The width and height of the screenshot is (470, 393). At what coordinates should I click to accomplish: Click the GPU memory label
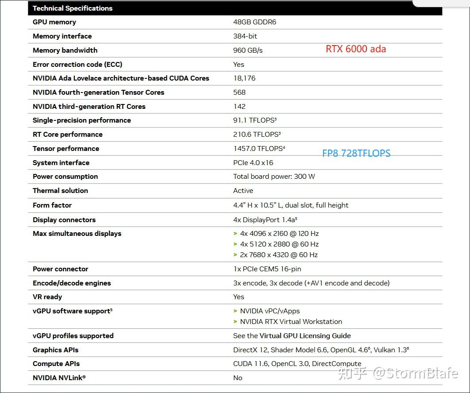click(54, 22)
